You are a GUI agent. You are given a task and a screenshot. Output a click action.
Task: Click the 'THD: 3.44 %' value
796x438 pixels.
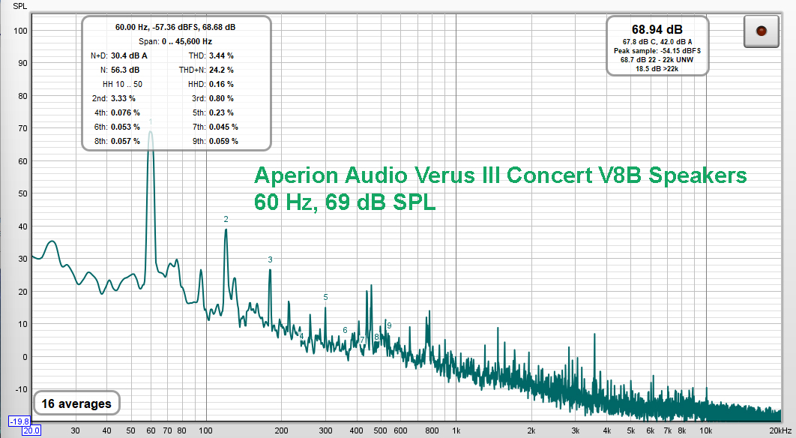(x=211, y=56)
